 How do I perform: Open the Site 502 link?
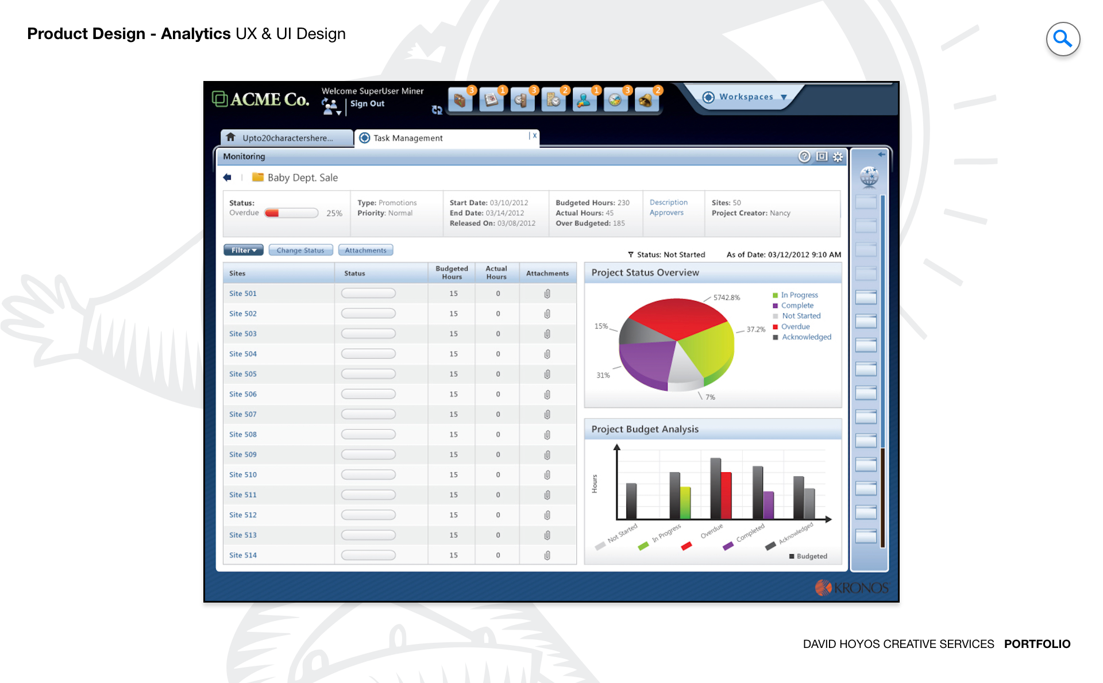tap(243, 314)
